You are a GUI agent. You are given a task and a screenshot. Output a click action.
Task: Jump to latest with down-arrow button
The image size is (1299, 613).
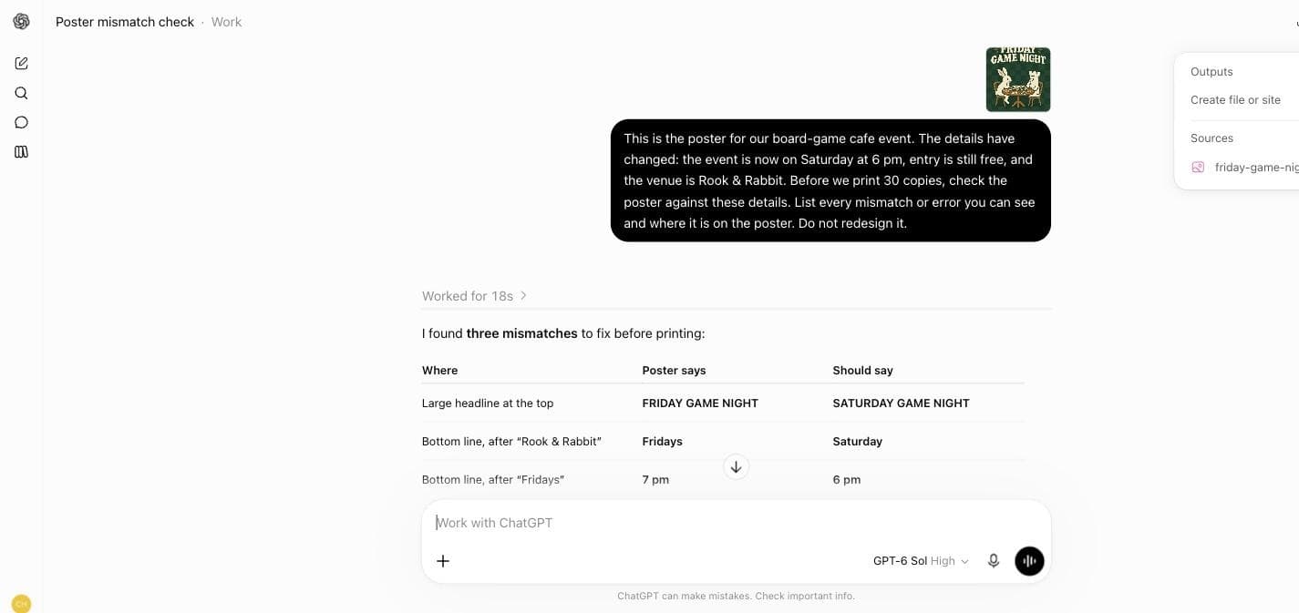pyautogui.click(x=736, y=466)
